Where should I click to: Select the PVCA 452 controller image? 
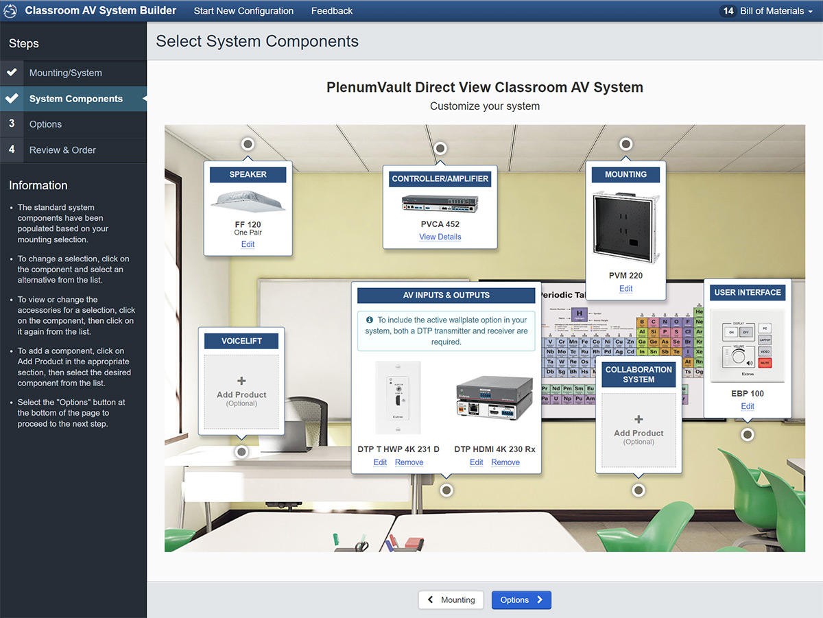[440, 204]
